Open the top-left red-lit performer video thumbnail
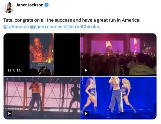Image resolution: width=161 pixels, height=124 pixels. click(x=42, y=55)
